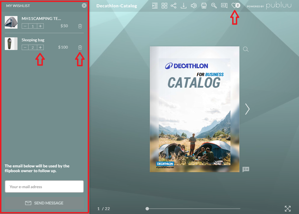Focus the e-mail address field
299x214 pixels.
click(44, 186)
